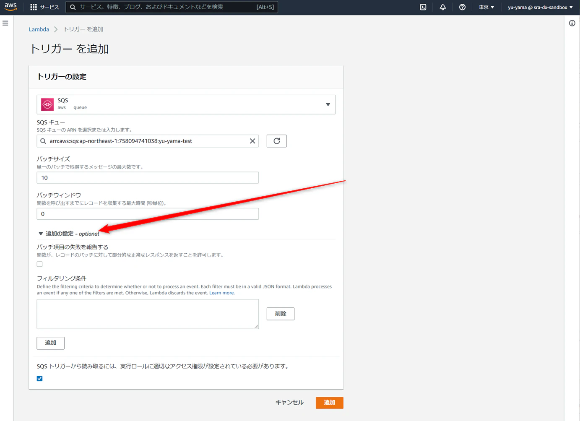Open the 東京 region selector
Screen dimensions: 580x421
(486, 7)
